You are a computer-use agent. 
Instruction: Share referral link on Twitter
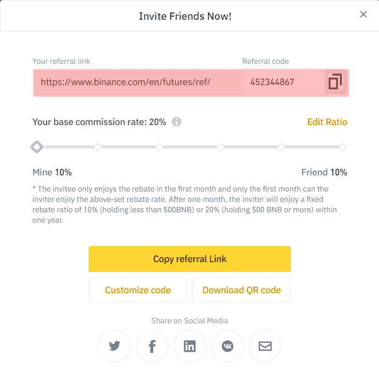pos(115,346)
